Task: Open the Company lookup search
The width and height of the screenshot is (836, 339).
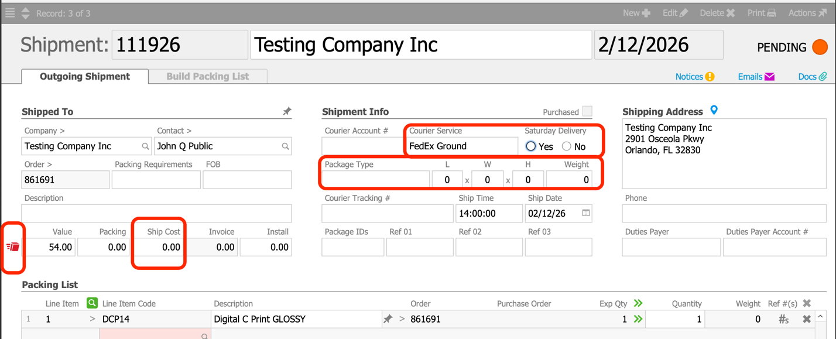Action: pyautogui.click(x=145, y=146)
